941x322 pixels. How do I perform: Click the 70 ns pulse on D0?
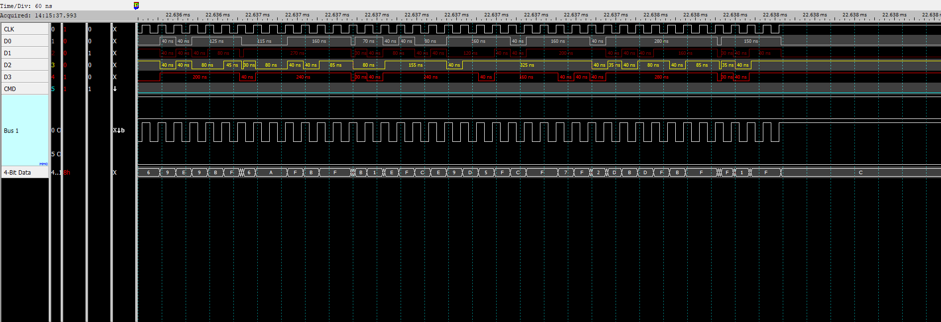369,41
